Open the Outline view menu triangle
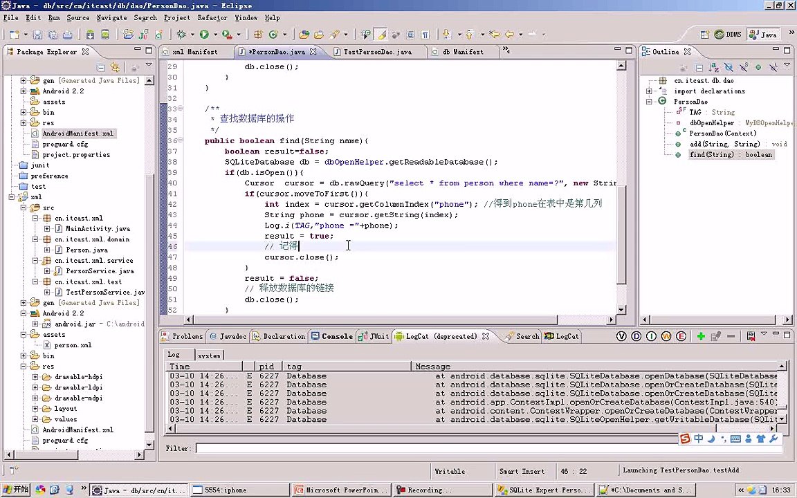Screen dimensions: 797x498 pyautogui.click(x=787, y=66)
